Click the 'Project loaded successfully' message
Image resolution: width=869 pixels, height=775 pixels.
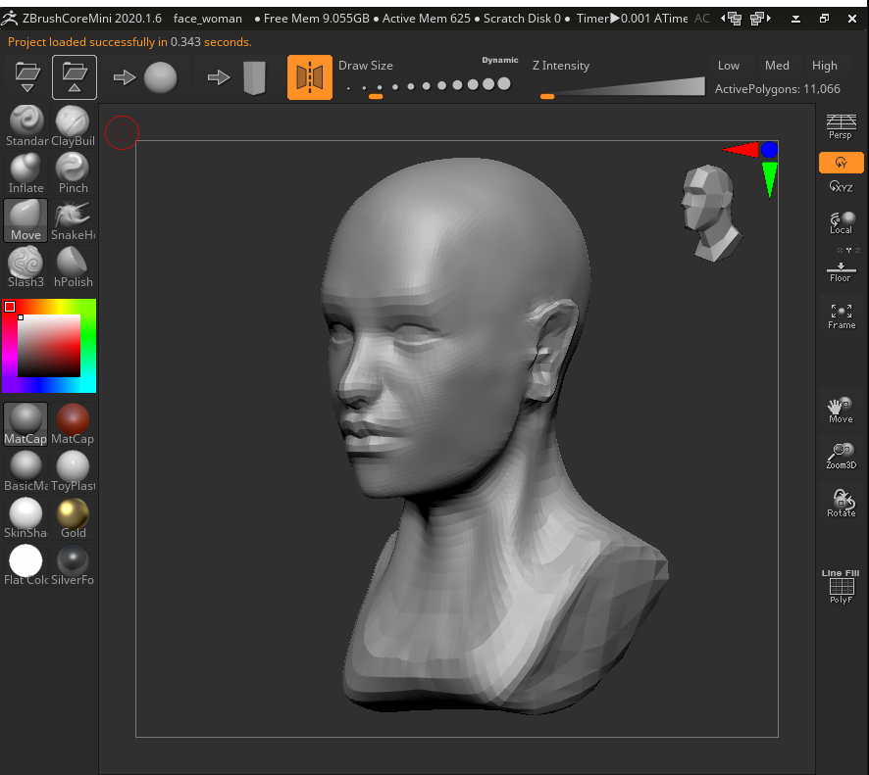pyautogui.click(x=129, y=42)
